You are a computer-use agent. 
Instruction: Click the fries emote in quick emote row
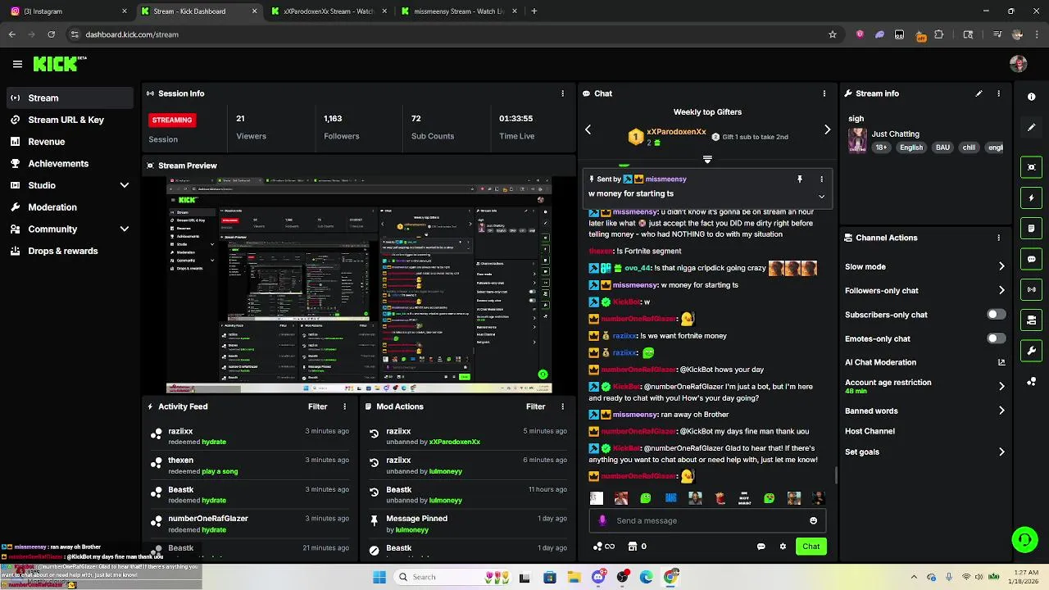[720, 498]
